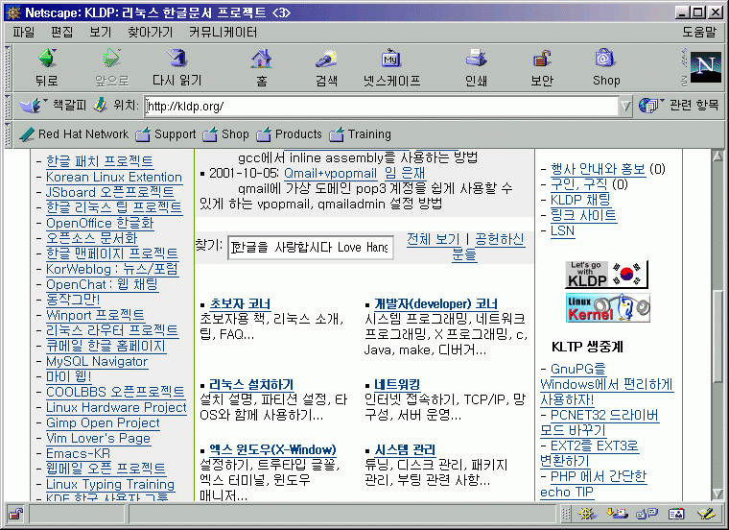Image resolution: width=729 pixels, height=530 pixels.
Task: Open the Search (검색) toolbar icon
Action: coord(326,59)
